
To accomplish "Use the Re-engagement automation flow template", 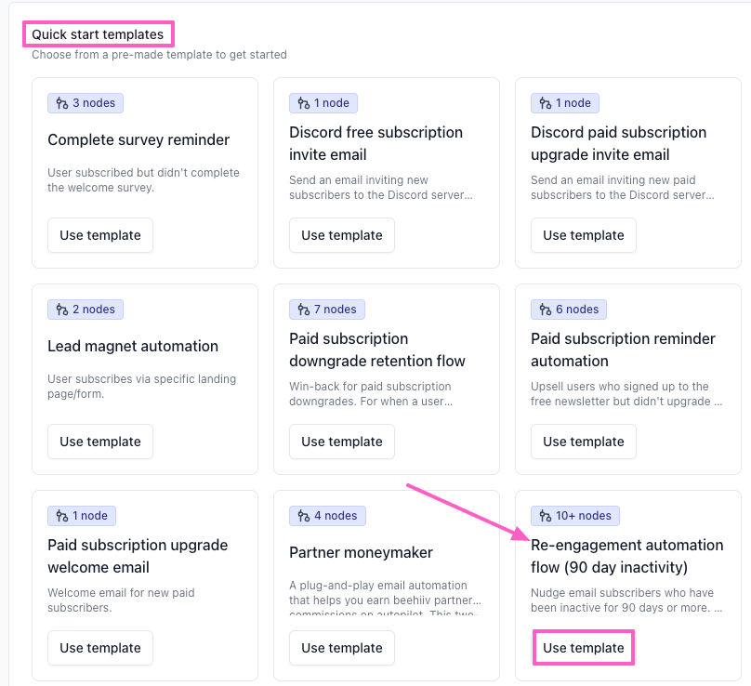I will pyautogui.click(x=584, y=648).
